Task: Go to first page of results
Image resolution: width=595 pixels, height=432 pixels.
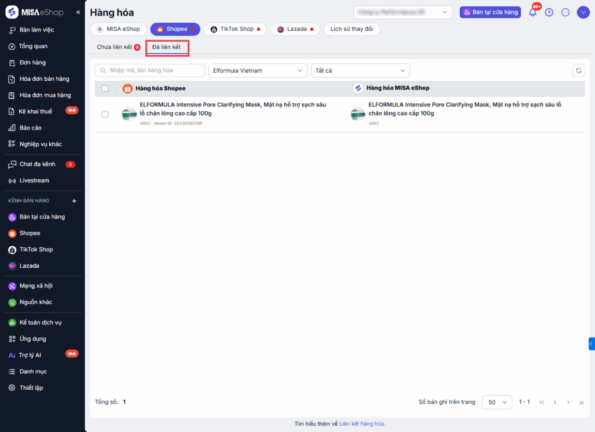Action: coord(542,402)
